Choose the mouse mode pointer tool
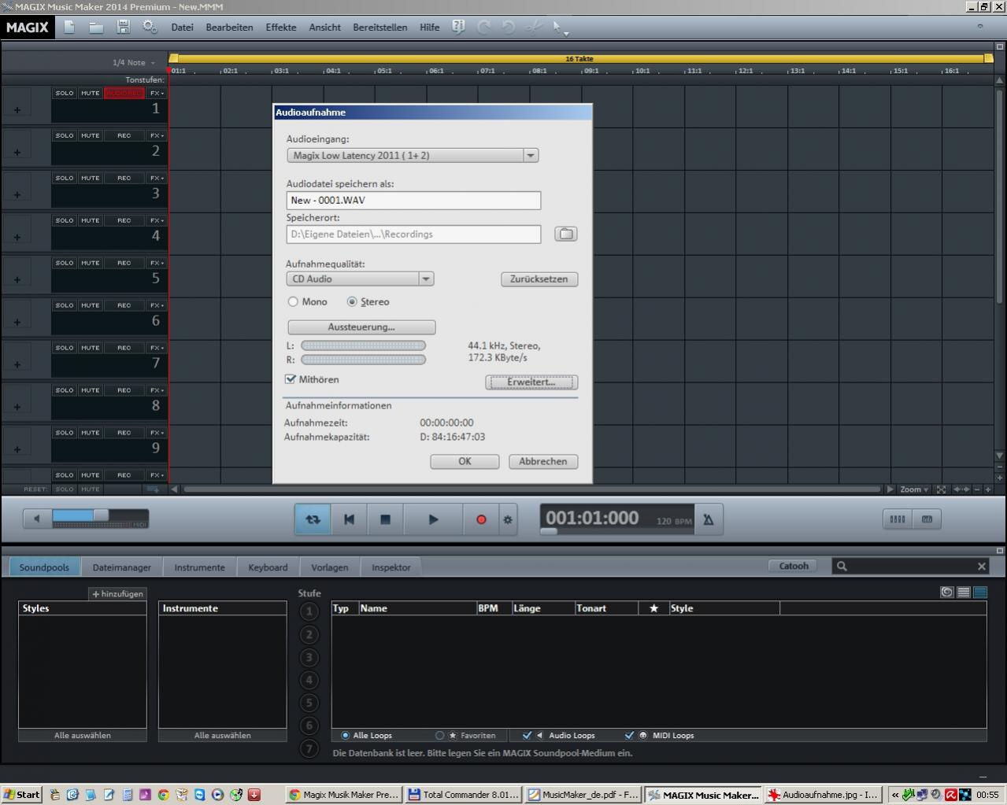 coord(558,28)
